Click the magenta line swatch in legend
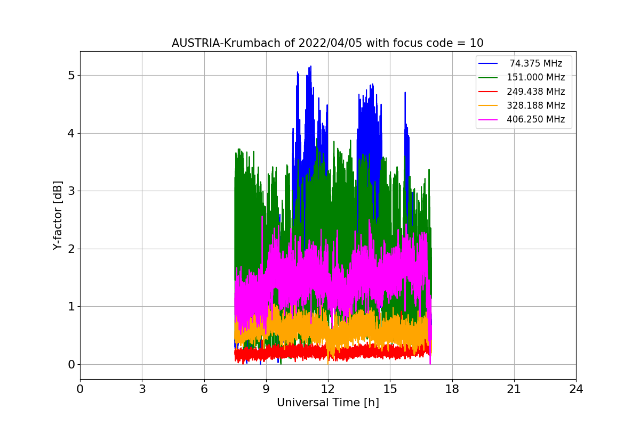Image resolution: width=640 pixels, height=426 pixels. pos(489,120)
